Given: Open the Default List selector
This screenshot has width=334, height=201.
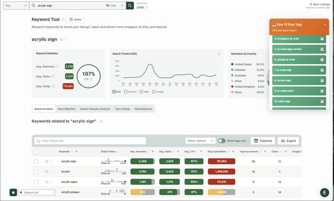Looking at the screenshot, I should tap(37, 193).
